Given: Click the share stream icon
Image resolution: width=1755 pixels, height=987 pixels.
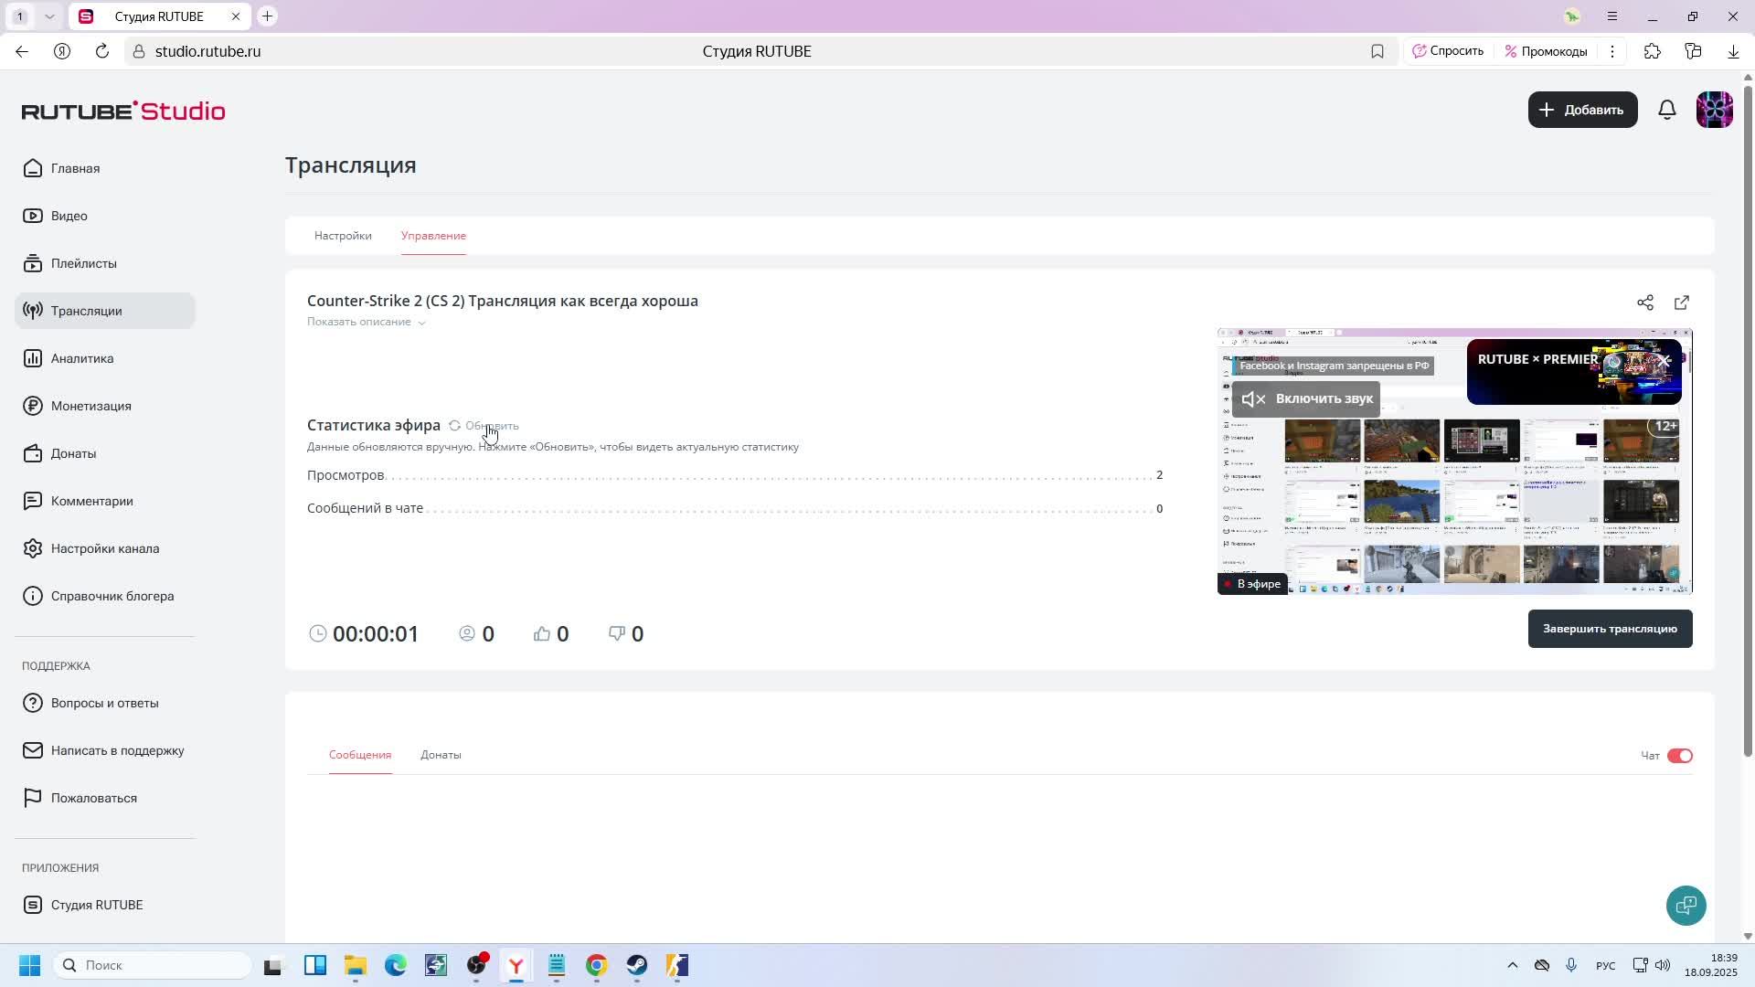Looking at the screenshot, I should [1645, 302].
